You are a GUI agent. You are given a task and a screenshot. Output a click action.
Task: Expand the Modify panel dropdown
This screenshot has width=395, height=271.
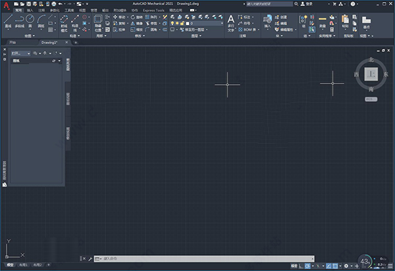(140, 36)
